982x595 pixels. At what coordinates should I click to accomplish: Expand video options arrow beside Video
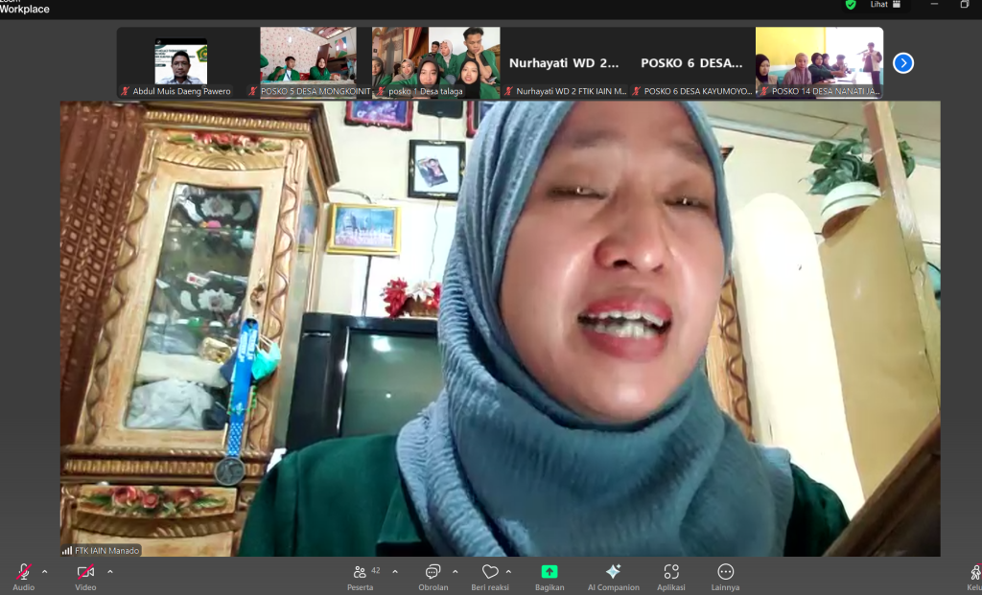pyautogui.click(x=109, y=572)
